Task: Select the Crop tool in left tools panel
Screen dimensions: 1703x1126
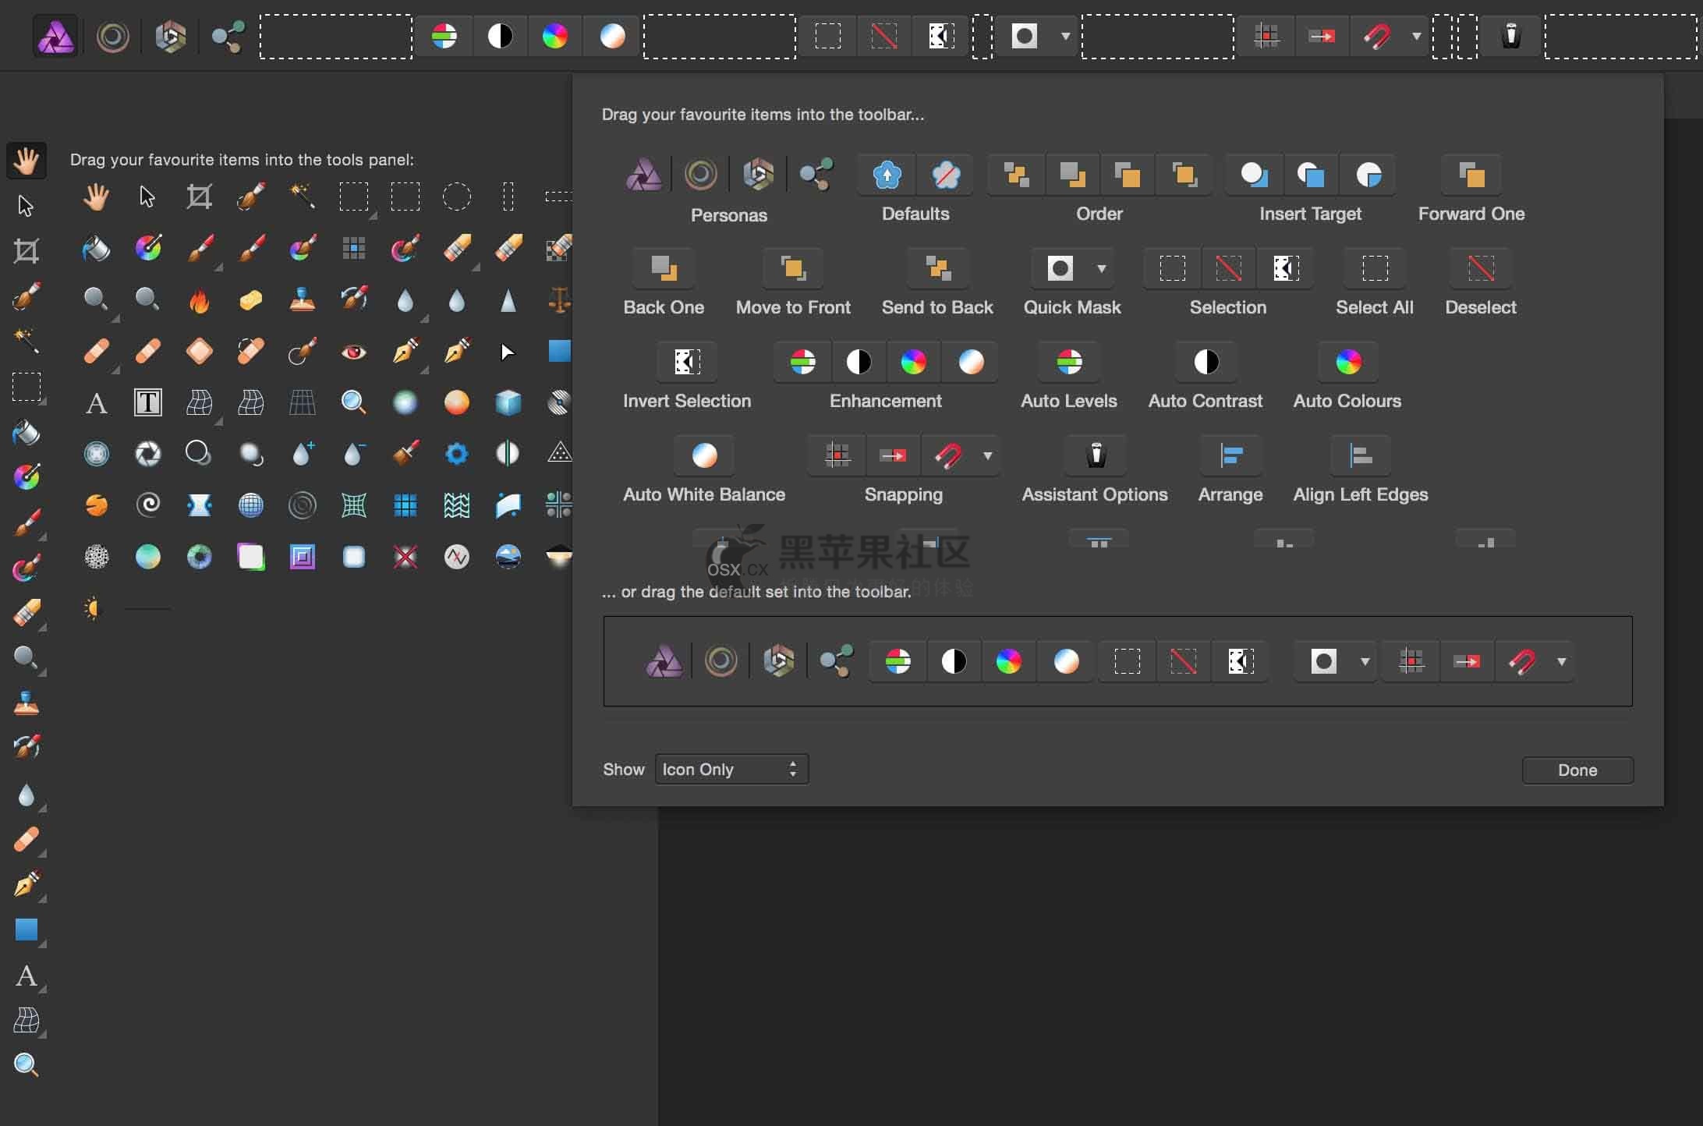Action: pos(26,251)
